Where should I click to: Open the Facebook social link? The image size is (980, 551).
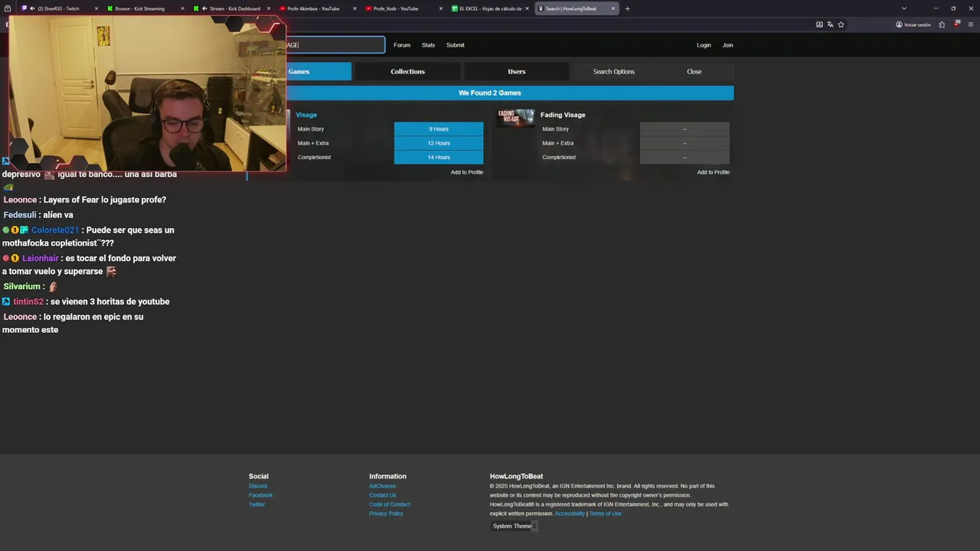260,495
